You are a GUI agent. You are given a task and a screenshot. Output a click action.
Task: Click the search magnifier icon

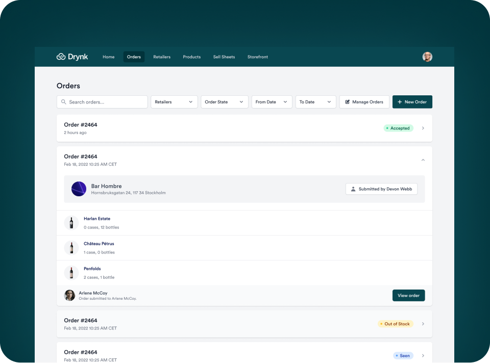(x=63, y=102)
